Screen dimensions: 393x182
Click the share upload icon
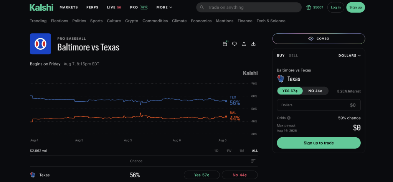(x=244, y=44)
